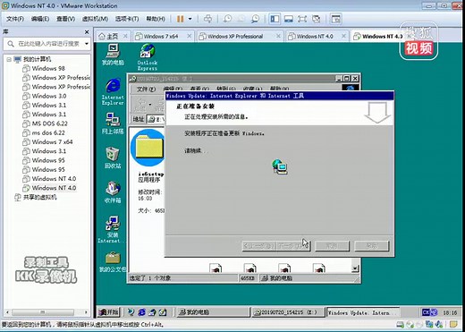Screen dimensions: 465x332
Task: Select the 网上邻居 desktop icon
Action: [113, 123]
